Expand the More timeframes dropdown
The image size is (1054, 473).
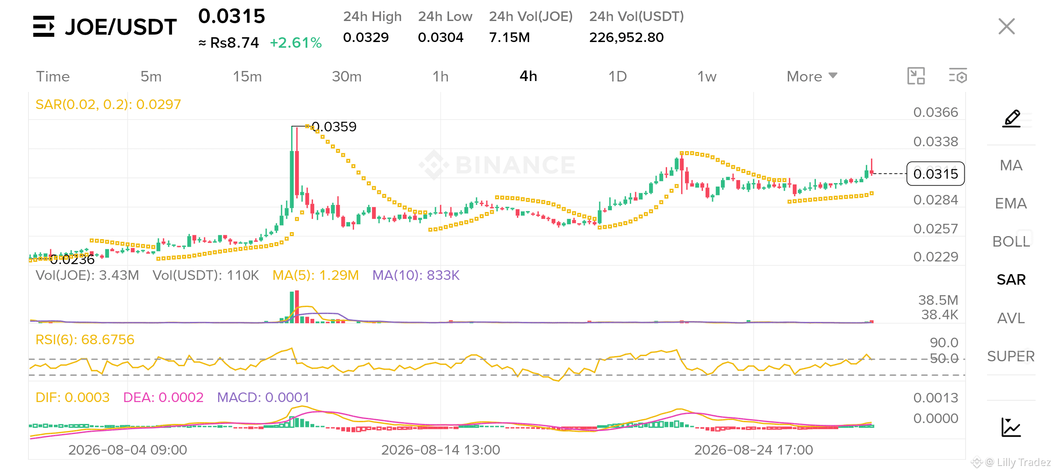coord(812,77)
